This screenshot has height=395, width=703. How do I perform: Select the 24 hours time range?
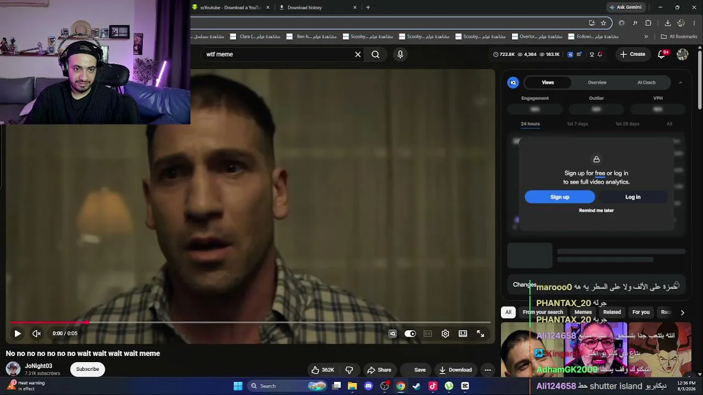click(530, 124)
